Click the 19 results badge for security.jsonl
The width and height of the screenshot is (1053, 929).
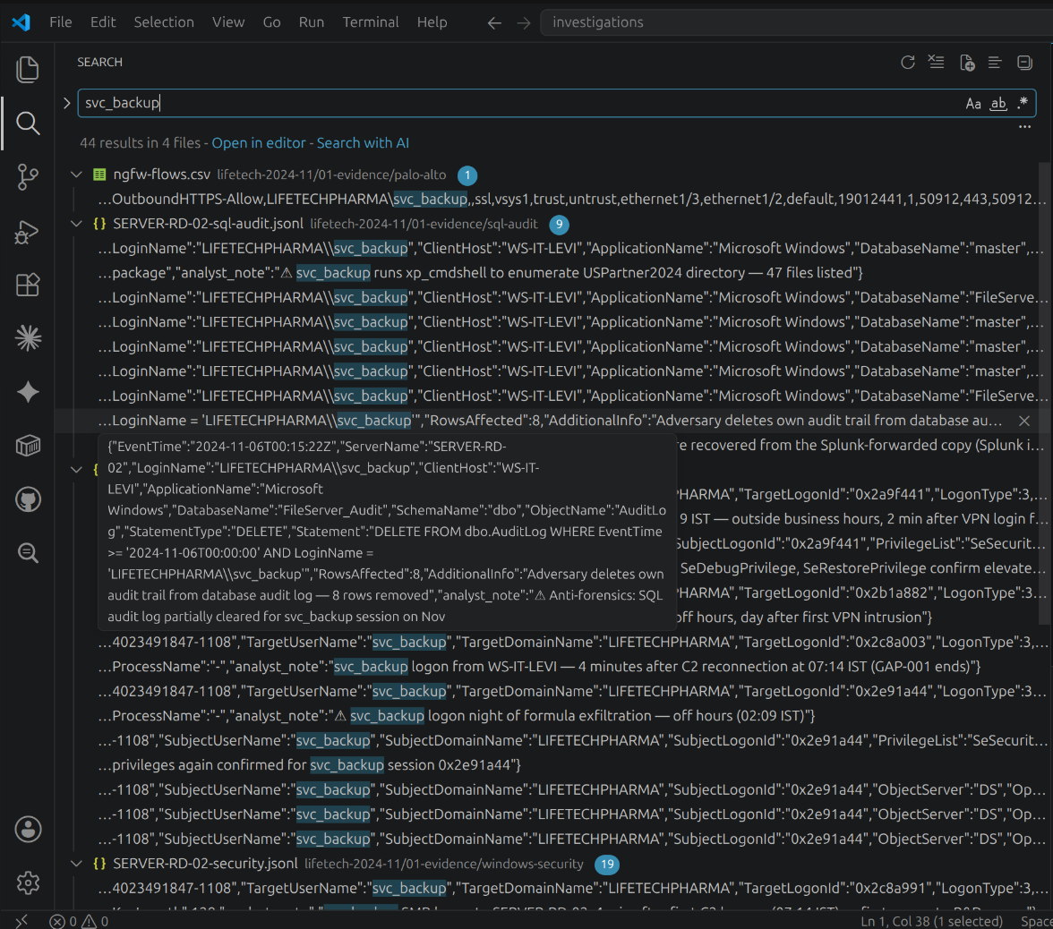point(607,864)
